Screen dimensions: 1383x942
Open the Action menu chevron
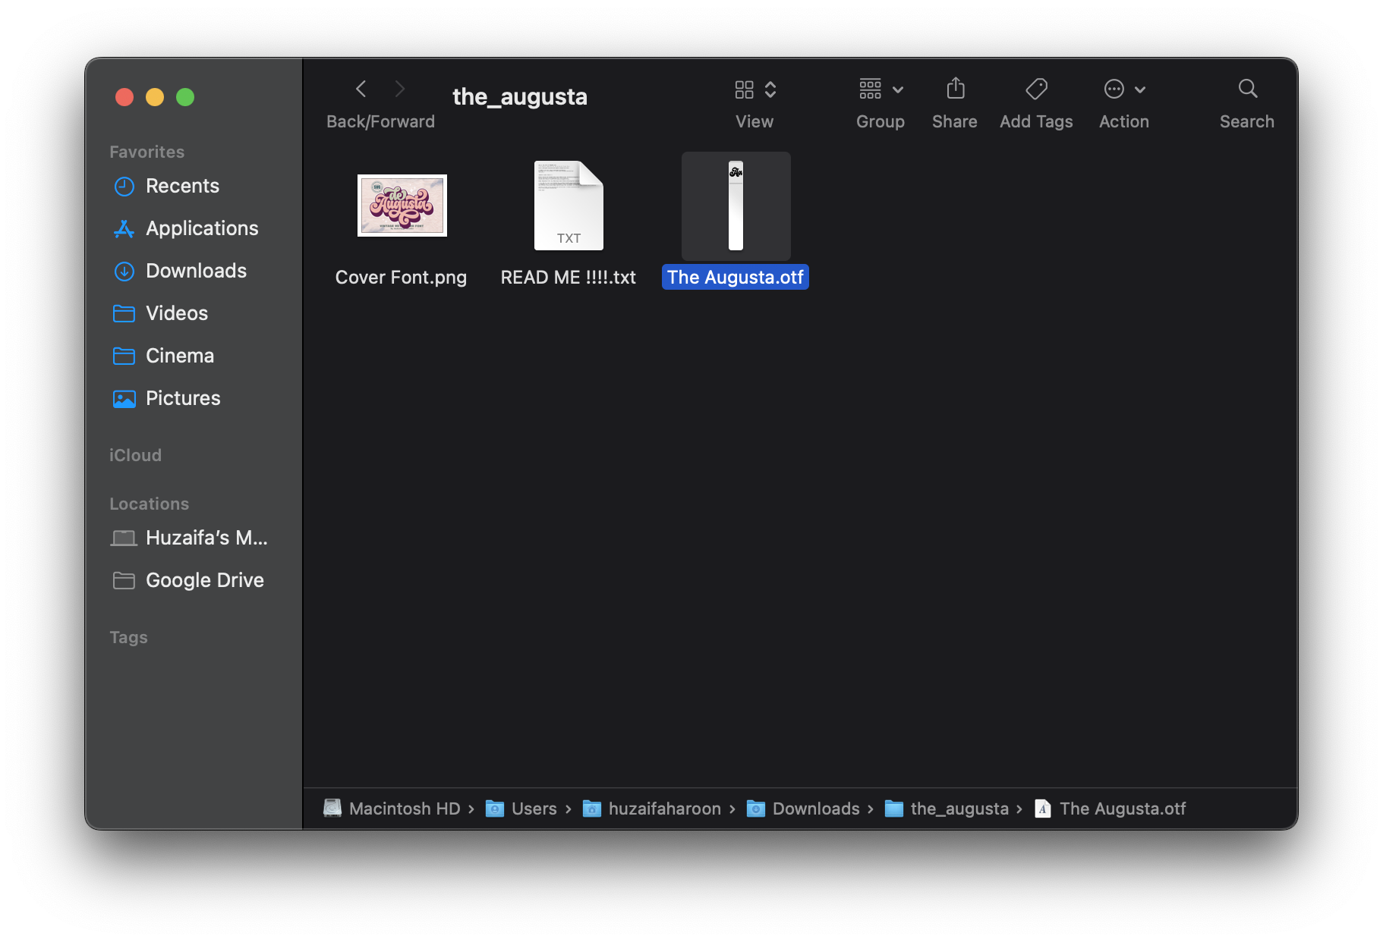pos(1139,89)
